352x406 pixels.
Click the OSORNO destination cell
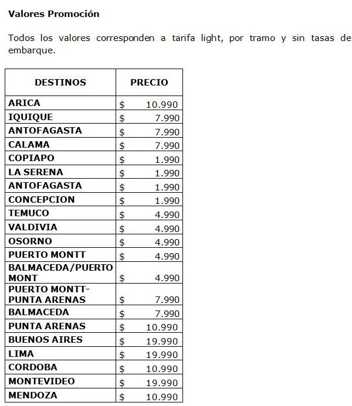click(60, 241)
